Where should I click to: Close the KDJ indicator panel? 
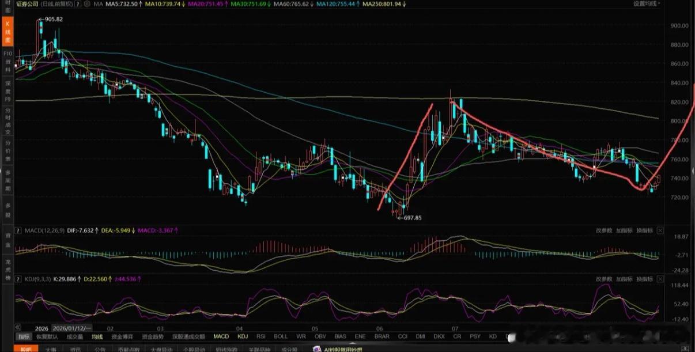point(660,279)
